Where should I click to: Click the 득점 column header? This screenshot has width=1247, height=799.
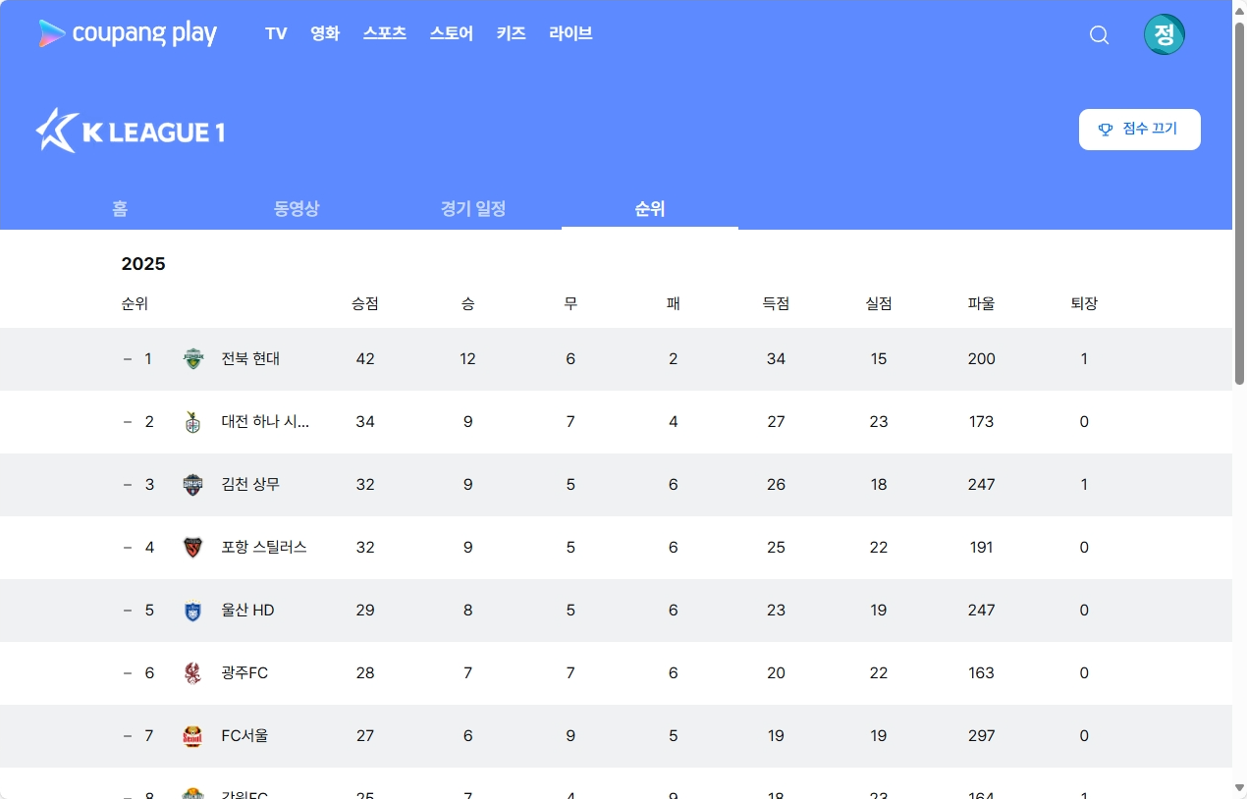(x=776, y=304)
